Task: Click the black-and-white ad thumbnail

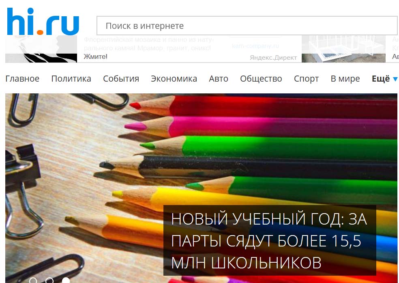Action: click(x=41, y=49)
